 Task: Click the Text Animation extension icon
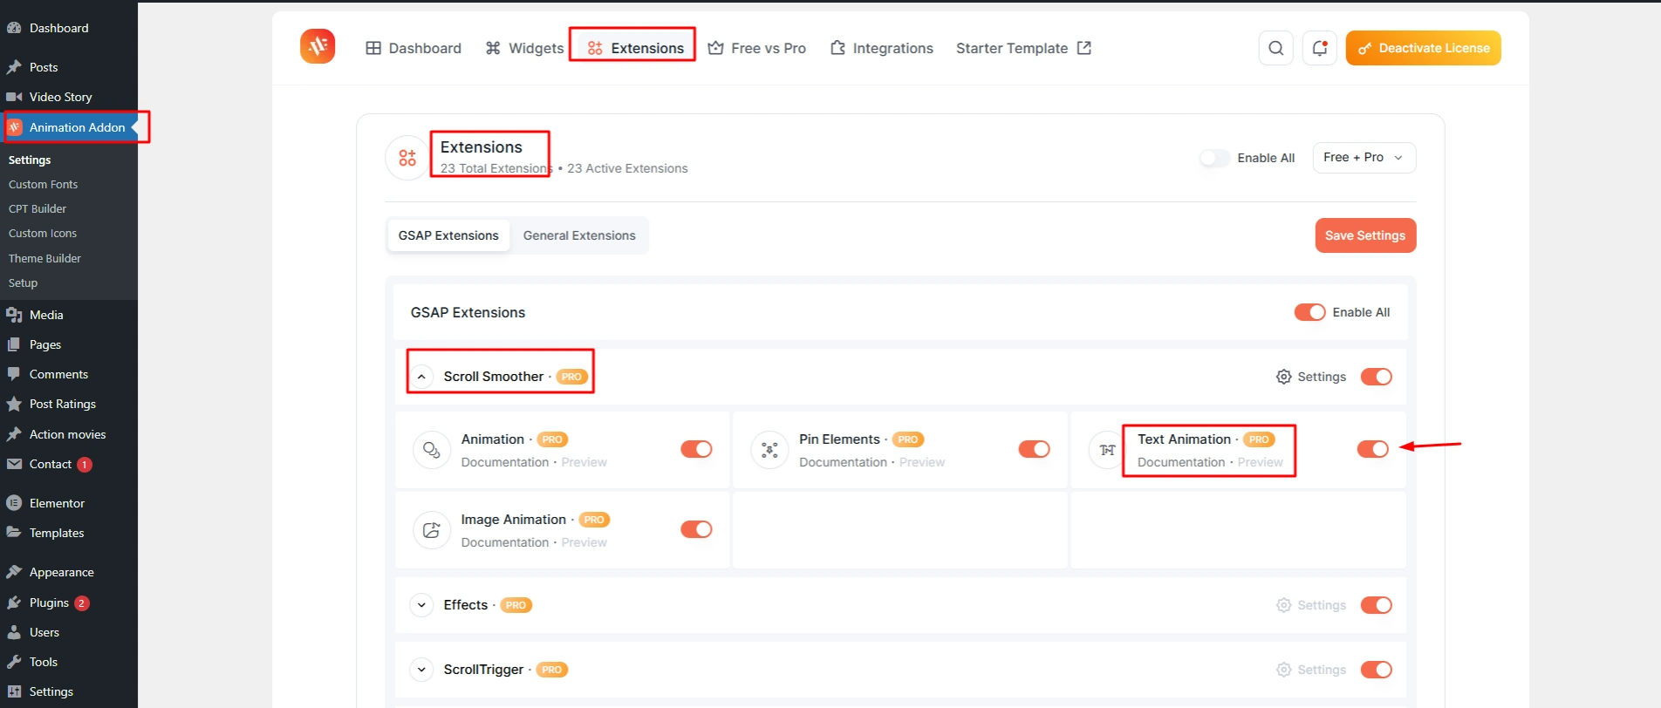click(x=1106, y=450)
